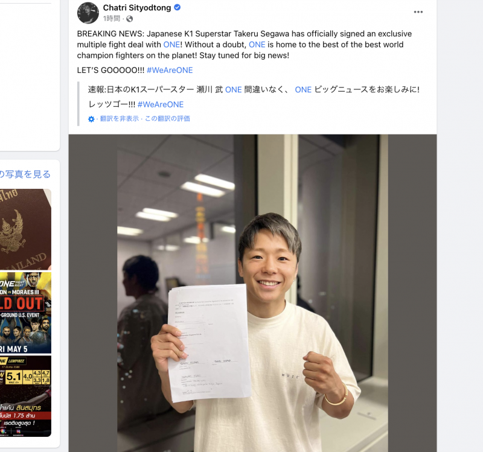Open the #WeAreONE hashtag in the Japanese translation
This screenshot has width=483, height=452.
click(161, 104)
